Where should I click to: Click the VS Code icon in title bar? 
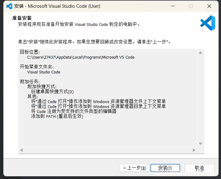tap(9, 6)
